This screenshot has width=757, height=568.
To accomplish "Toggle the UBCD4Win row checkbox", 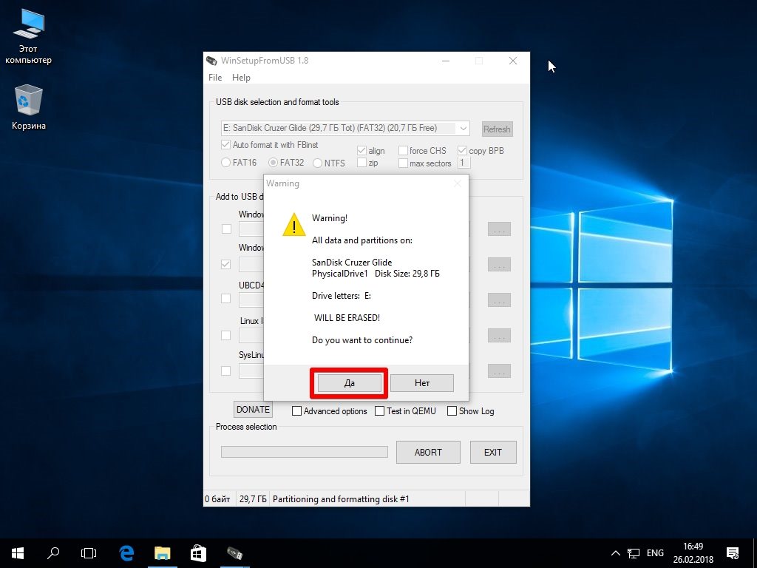I will click(x=226, y=299).
